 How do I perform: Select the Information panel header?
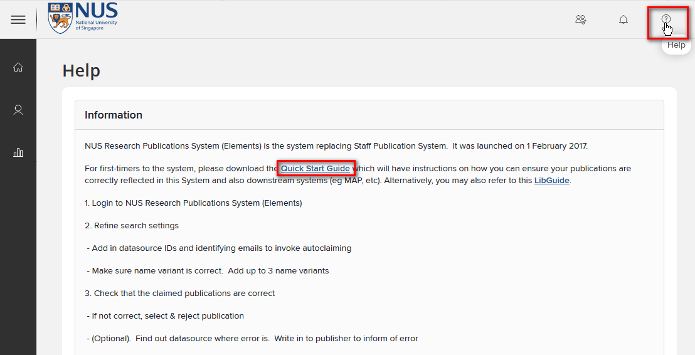point(369,115)
